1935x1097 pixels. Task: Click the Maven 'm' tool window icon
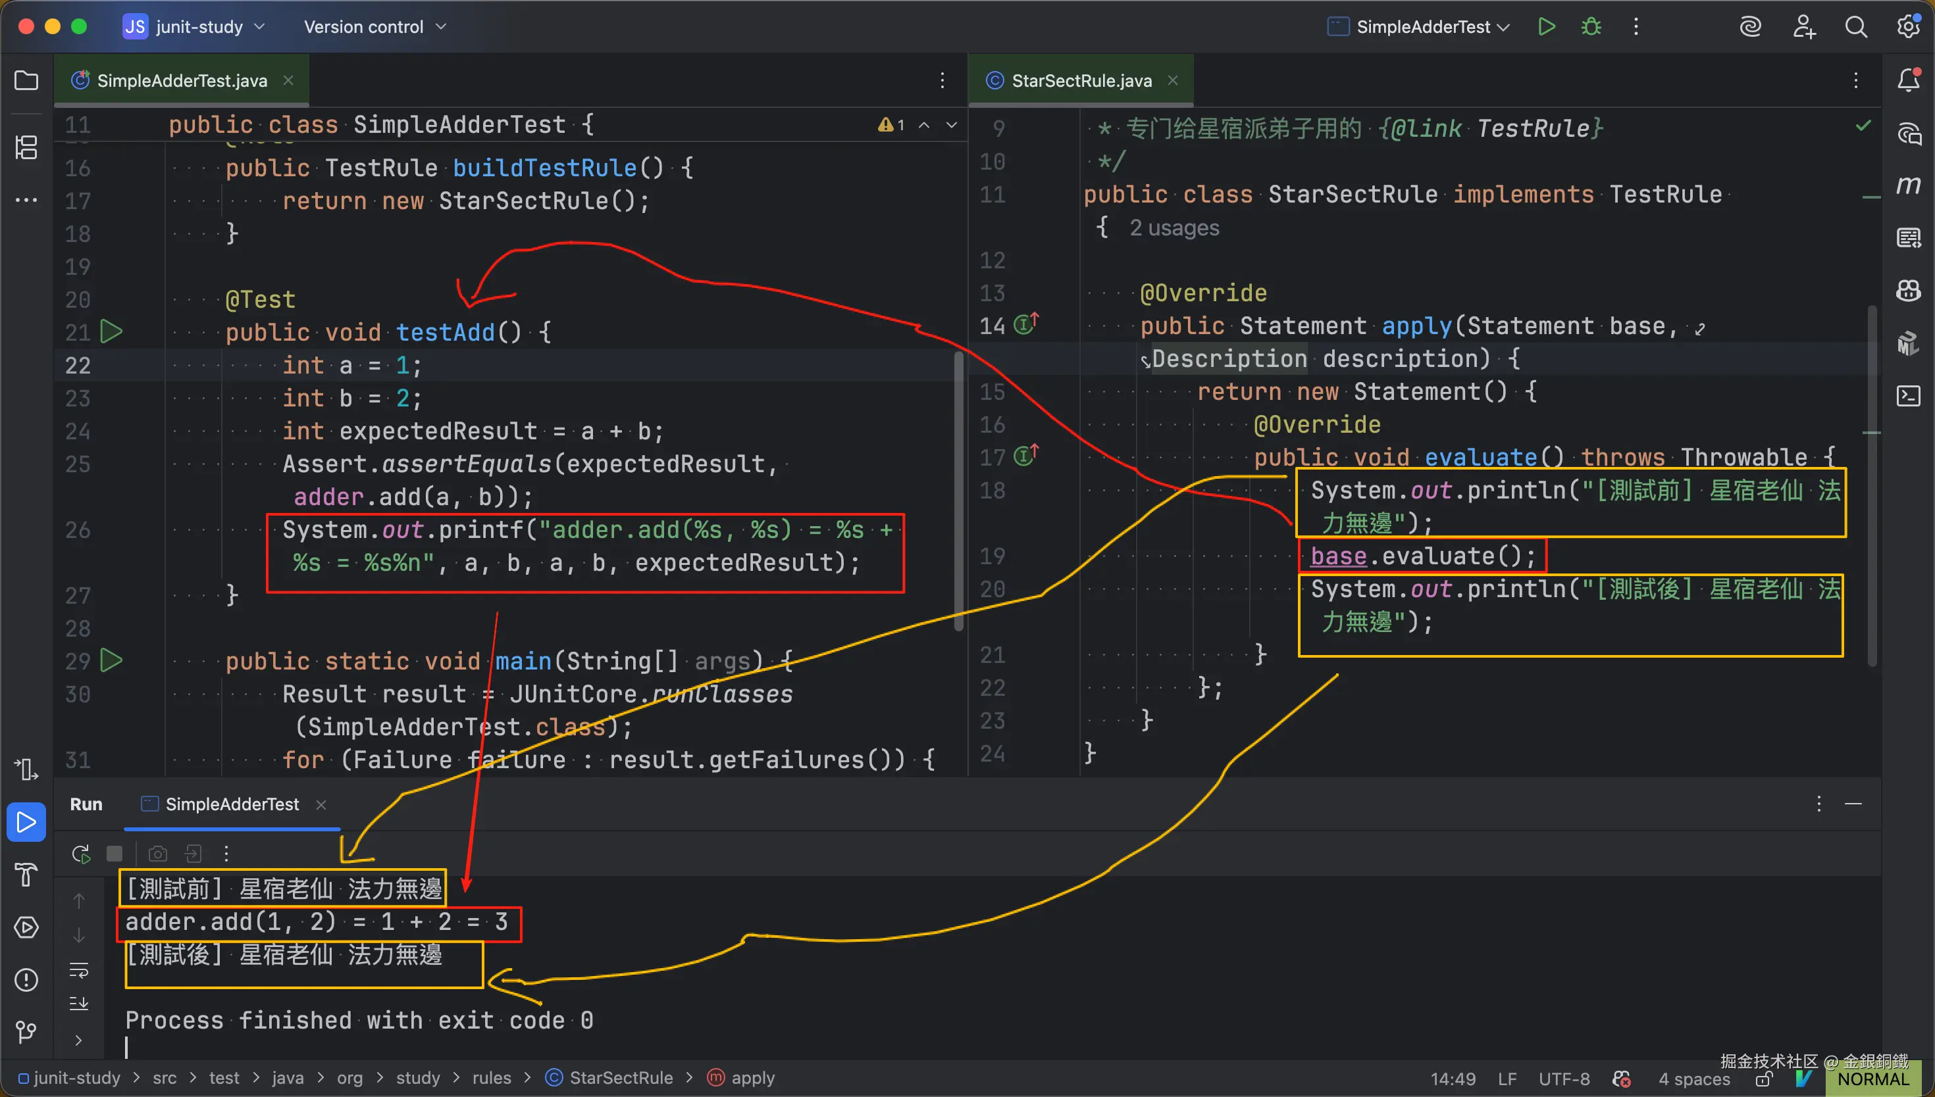[1908, 185]
